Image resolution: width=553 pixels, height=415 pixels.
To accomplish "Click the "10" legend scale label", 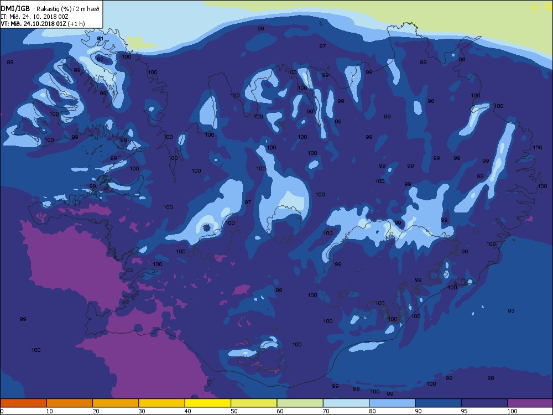I will point(50,411).
